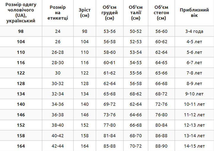214x151 pixels.
Task: Click the 'Приблизний вік' column header
Action: [194, 13]
